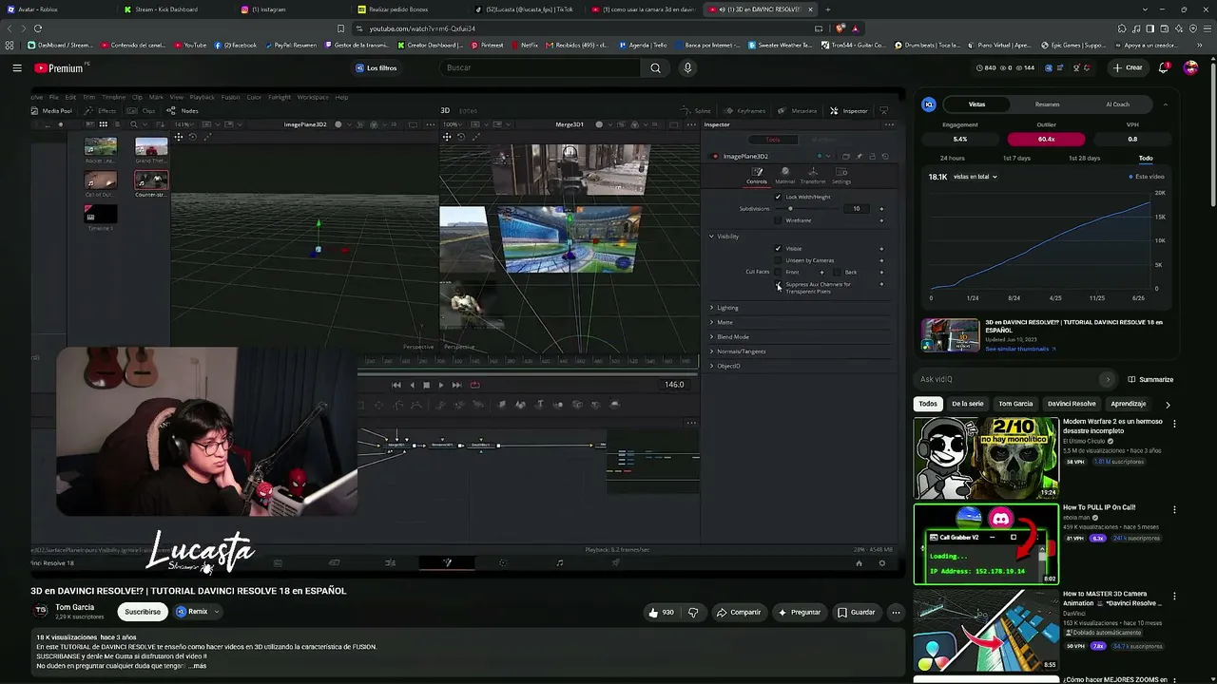
Task: Click the Crear button in YouTube header
Action: (x=1128, y=67)
